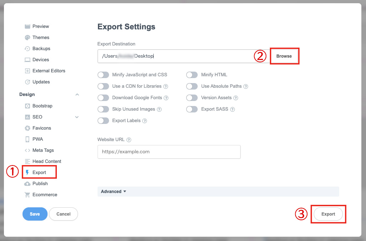Enable Minify JavaScript and CSS toggle
Viewport: 366px width, 241px height.
coord(103,75)
